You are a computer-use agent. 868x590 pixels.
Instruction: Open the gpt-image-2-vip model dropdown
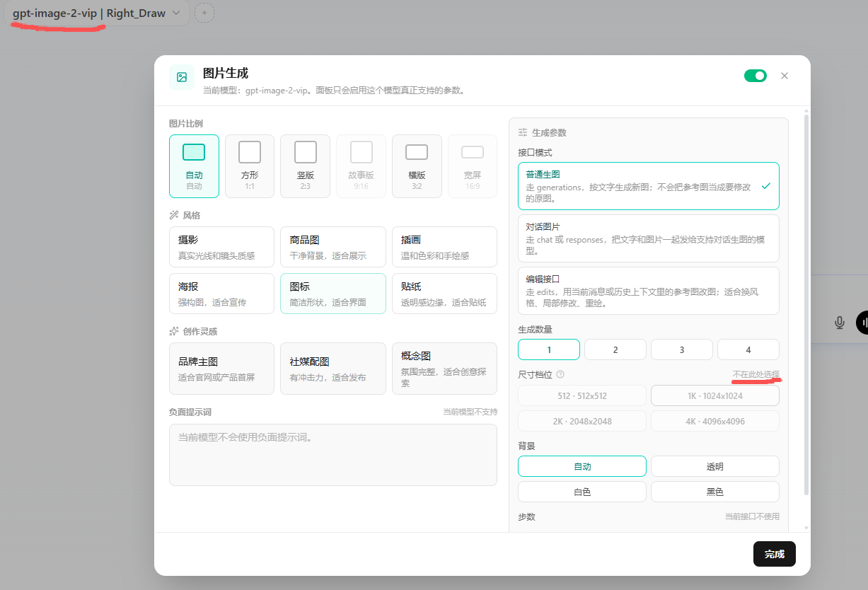tap(96, 13)
